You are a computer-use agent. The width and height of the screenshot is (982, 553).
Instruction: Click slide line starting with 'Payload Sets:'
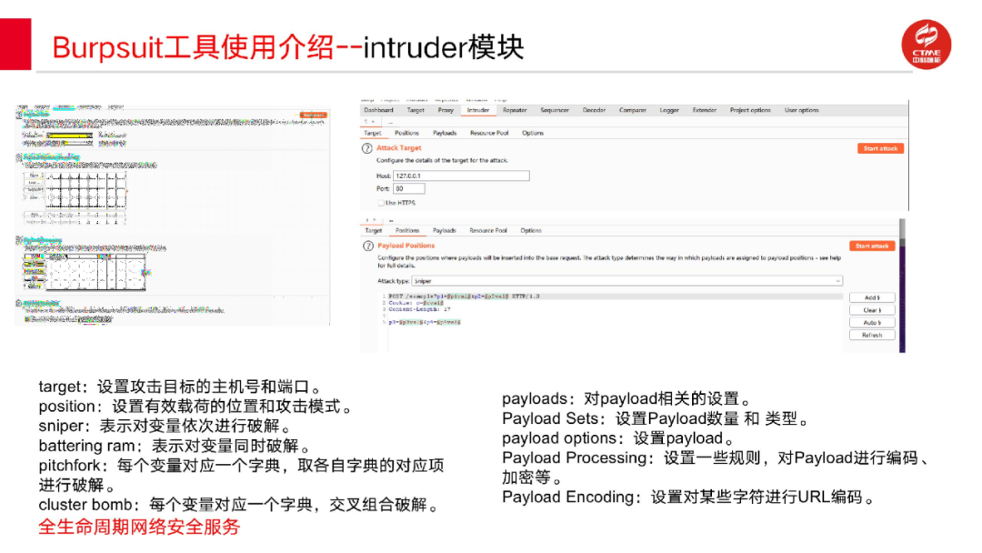coord(656,418)
